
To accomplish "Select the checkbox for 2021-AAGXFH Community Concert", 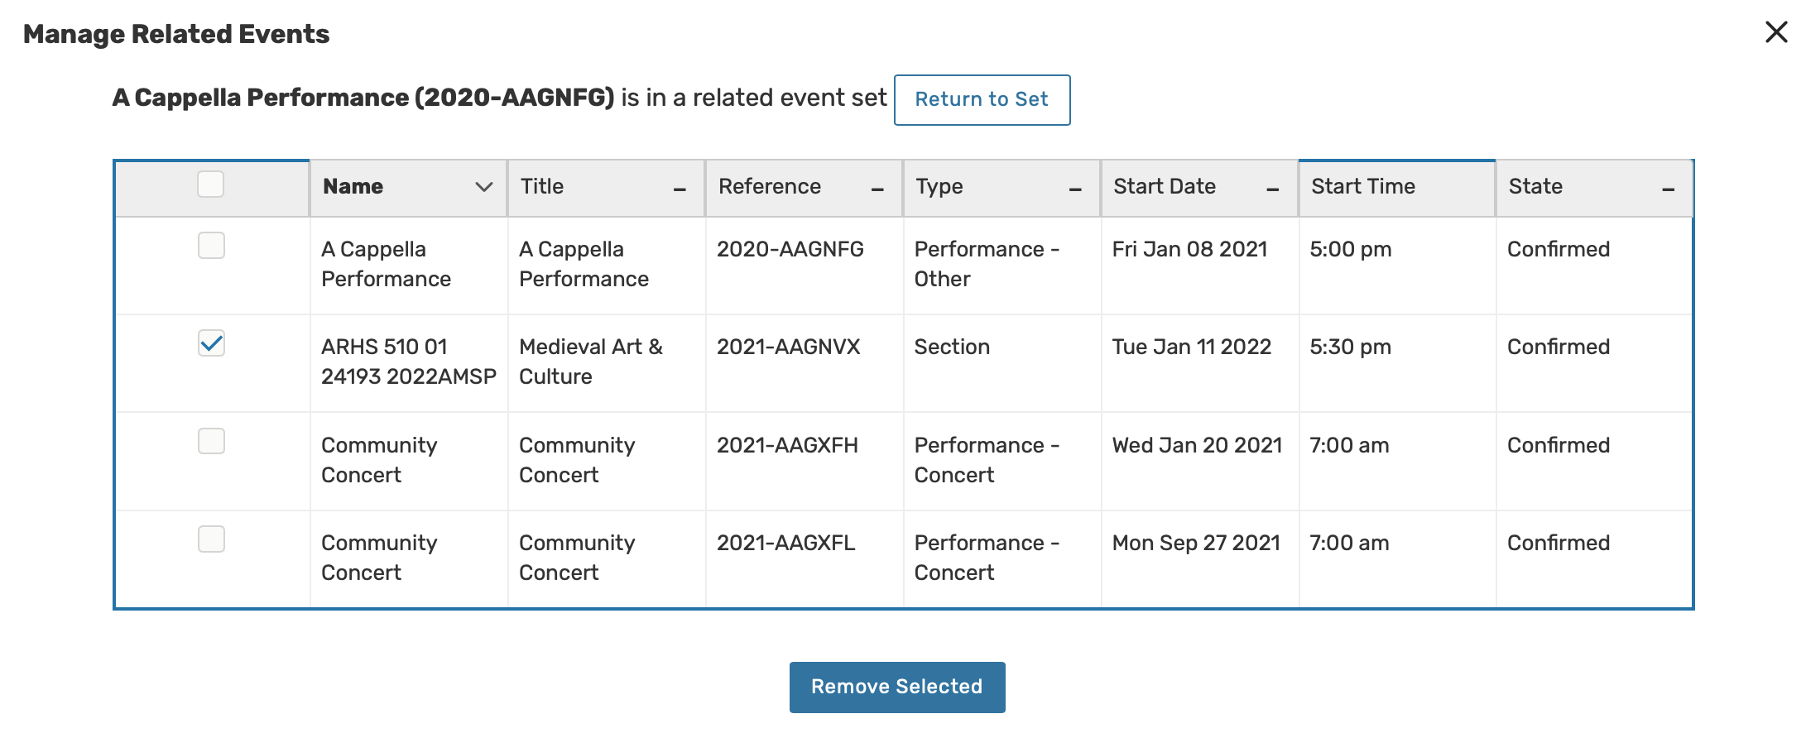I will [211, 441].
